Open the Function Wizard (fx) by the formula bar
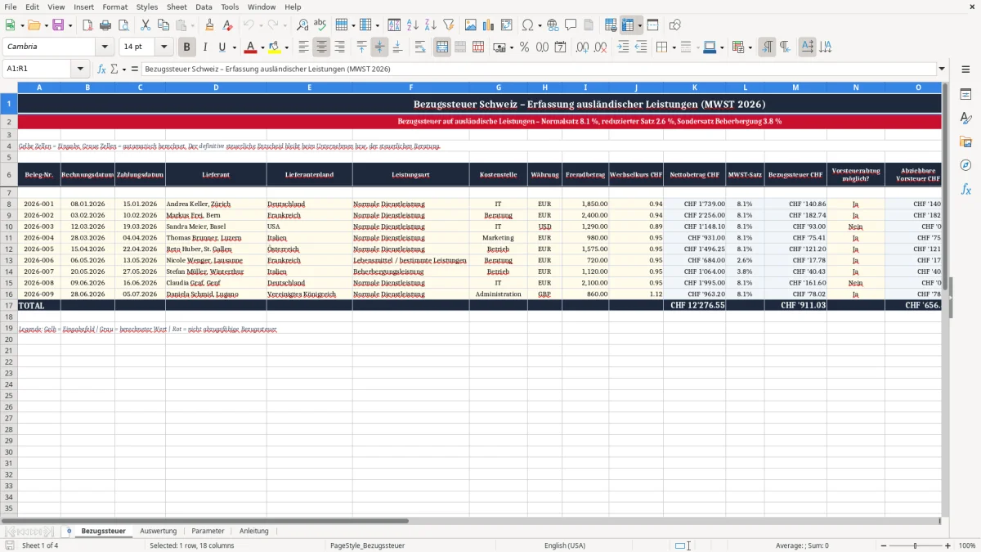Viewport: 981px width, 552px height. tap(101, 70)
